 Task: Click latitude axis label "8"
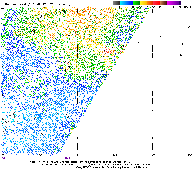click(x=2, y=37)
